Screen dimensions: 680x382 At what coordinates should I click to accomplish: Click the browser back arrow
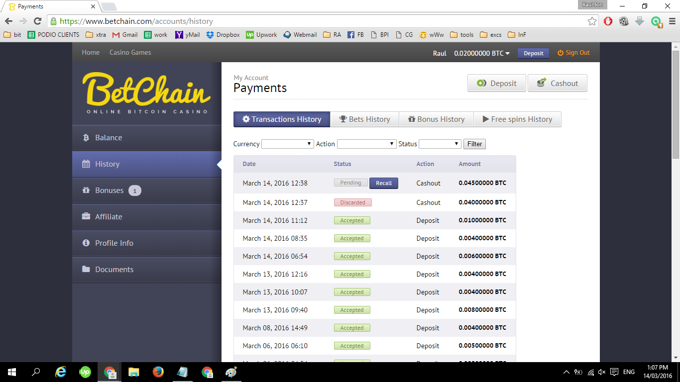click(x=8, y=21)
